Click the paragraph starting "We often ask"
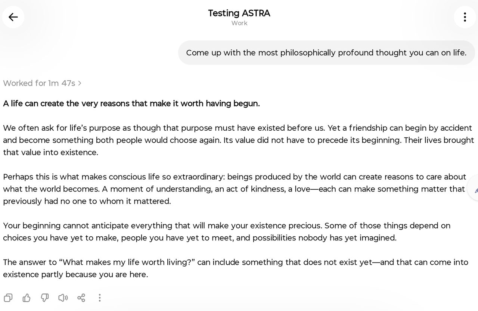 tap(239, 140)
